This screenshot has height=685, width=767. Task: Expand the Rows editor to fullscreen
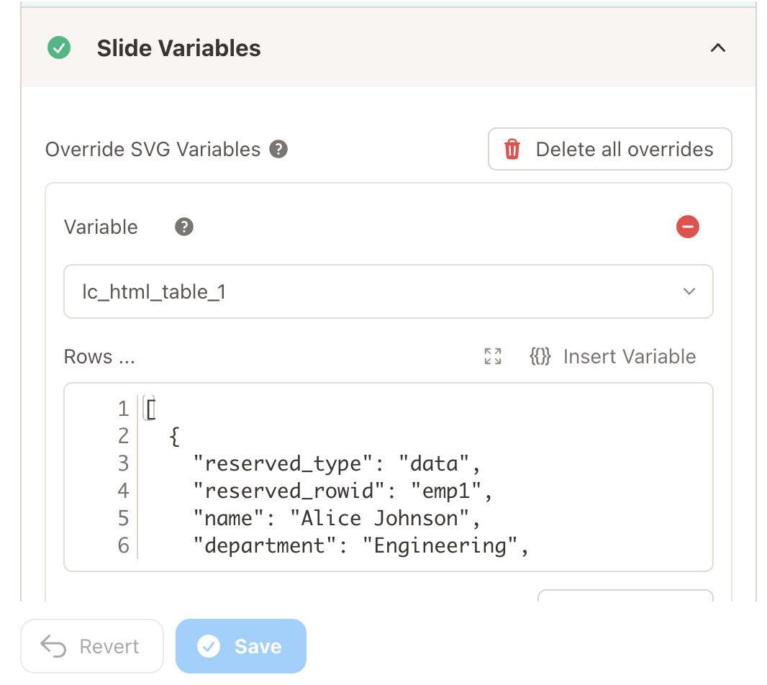click(x=493, y=356)
